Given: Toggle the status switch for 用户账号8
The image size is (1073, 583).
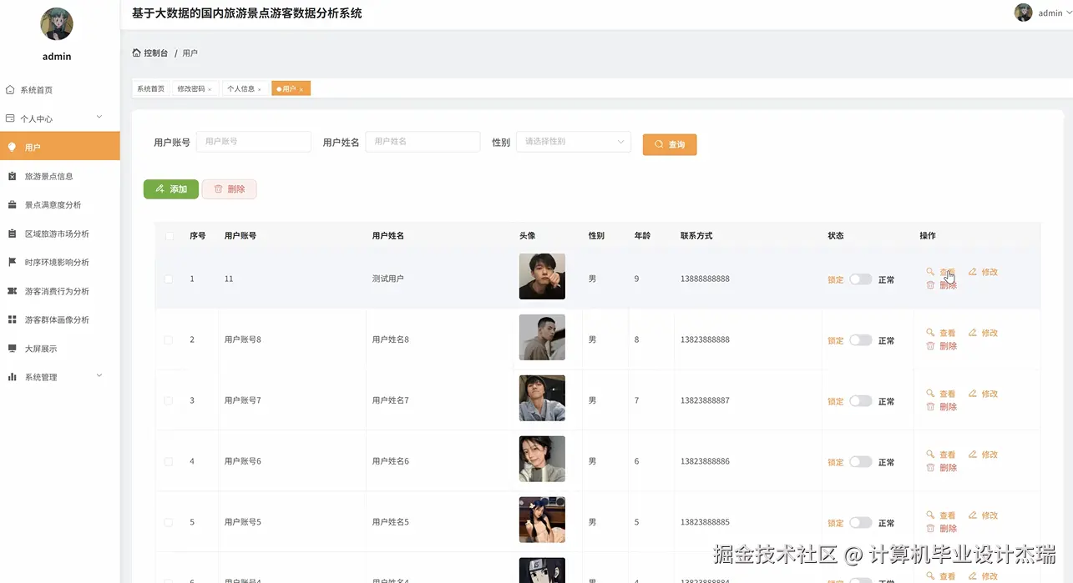Looking at the screenshot, I should coord(861,340).
